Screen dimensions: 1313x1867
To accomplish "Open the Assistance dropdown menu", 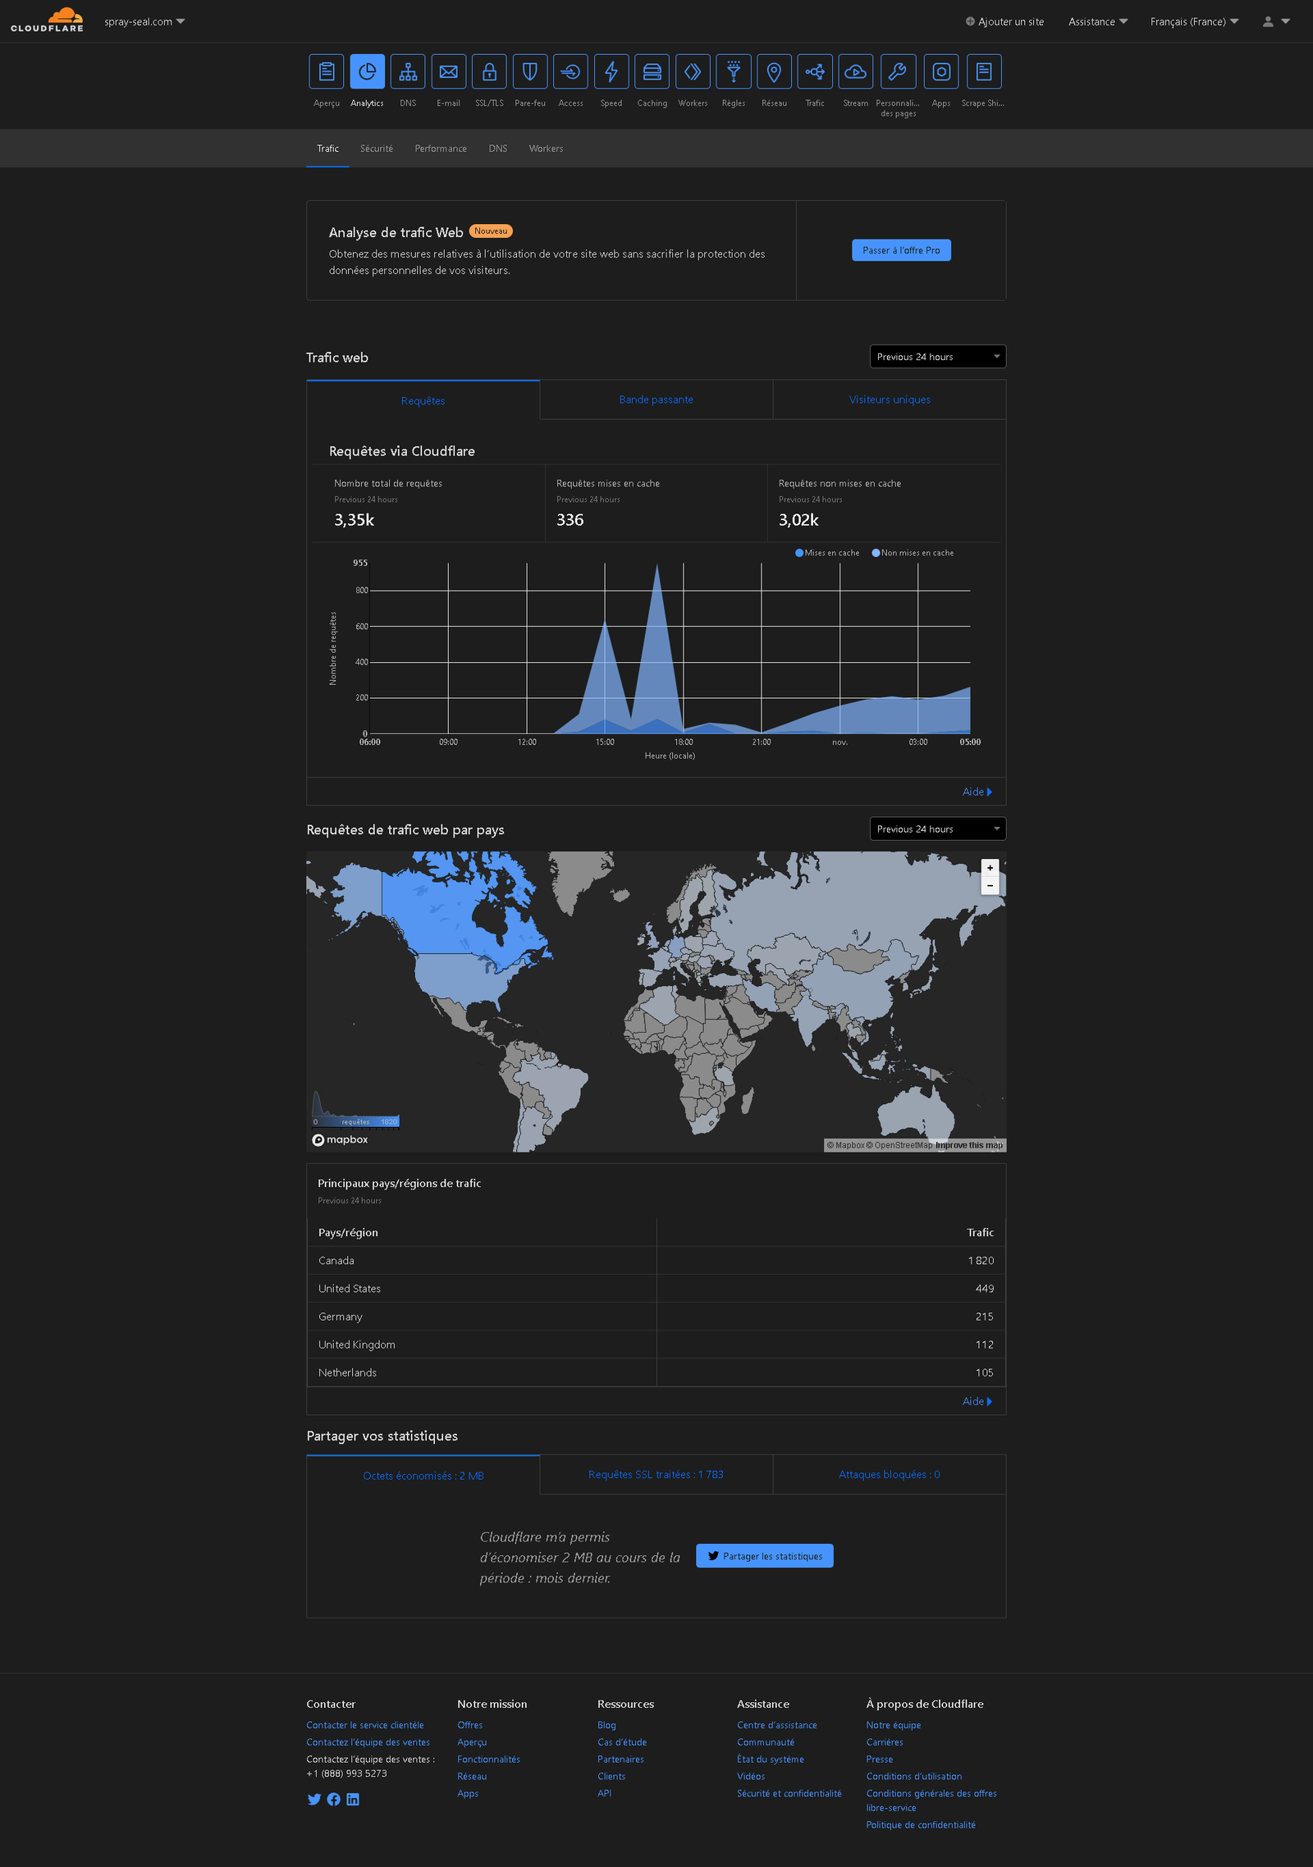I will click(x=1098, y=21).
